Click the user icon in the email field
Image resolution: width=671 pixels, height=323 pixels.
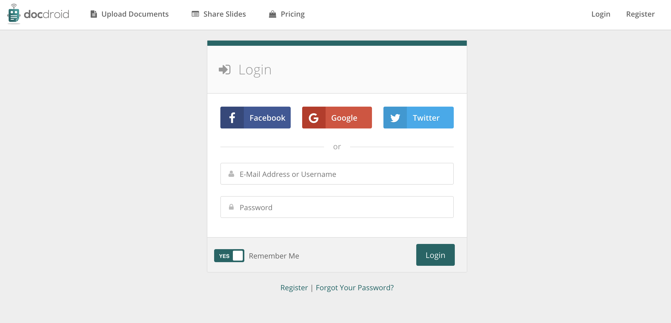coord(231,174)
